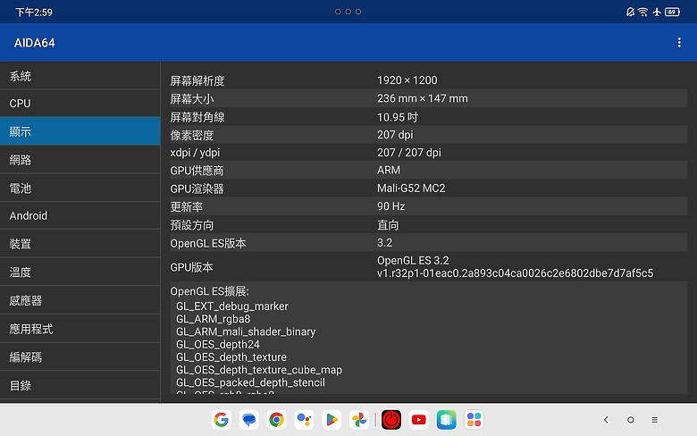Tap the back navigation arrow
The width and height of the screenshot is (697, 436).
[x=606, y=420]
